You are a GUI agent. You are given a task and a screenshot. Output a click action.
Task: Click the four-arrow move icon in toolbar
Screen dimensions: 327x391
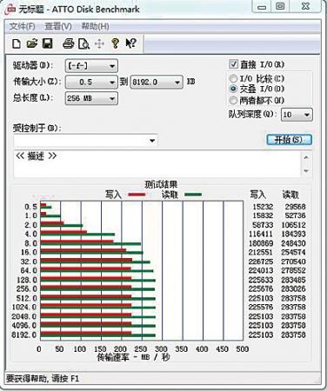(99, 44)
